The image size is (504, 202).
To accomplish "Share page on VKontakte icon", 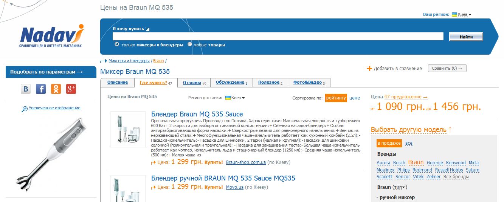I will tap(26, 89).
